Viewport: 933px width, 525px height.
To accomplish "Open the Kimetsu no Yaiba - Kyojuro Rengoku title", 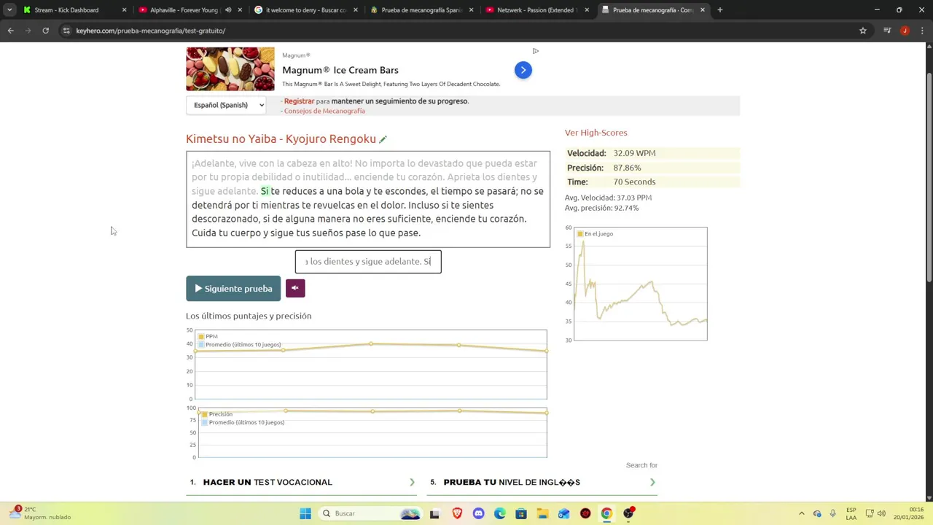I will tap(281, 139).
